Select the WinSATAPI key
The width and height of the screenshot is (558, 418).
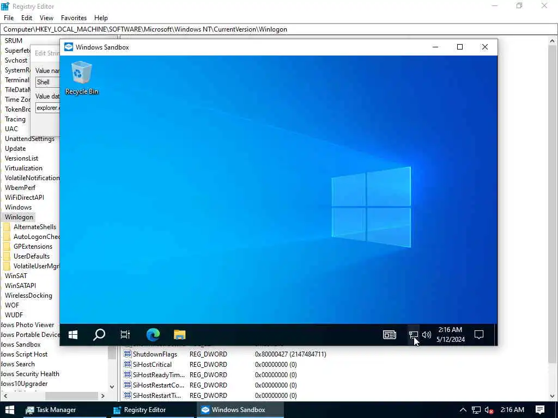[20, 285]
